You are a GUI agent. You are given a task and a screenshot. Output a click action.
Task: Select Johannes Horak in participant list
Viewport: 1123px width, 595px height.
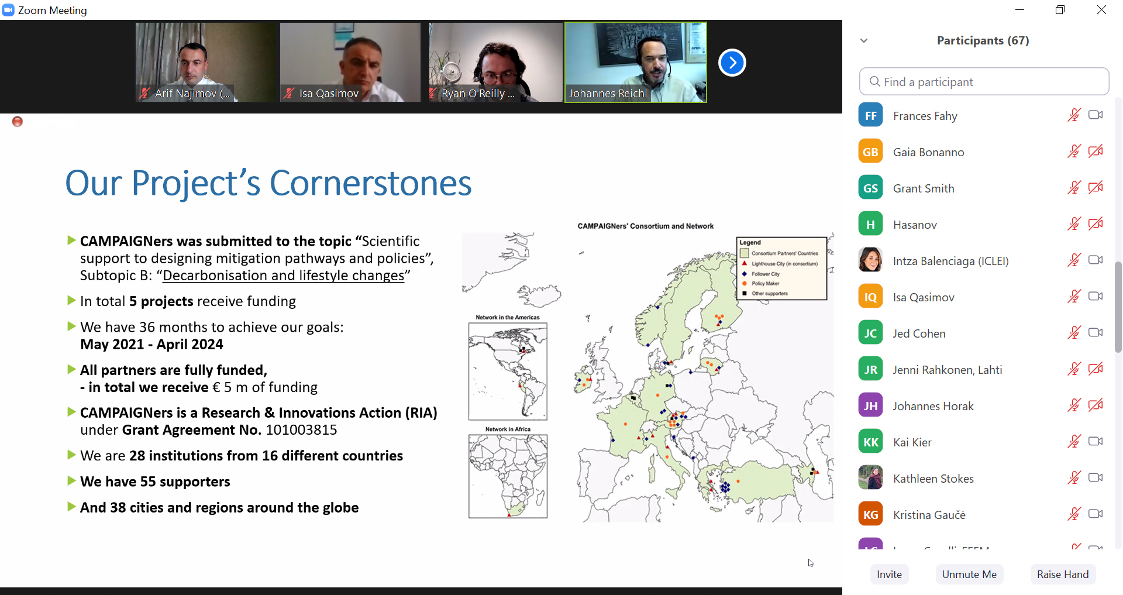(x=933, y=406)
